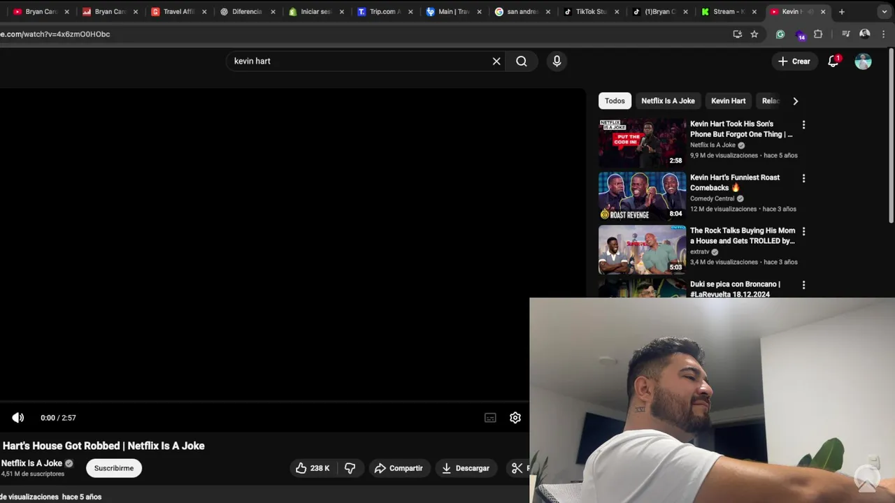The height and width of the screenshot is (503, 895).
Task: Mute the Kevin H tab audio icon
Action: click(810, 12)
